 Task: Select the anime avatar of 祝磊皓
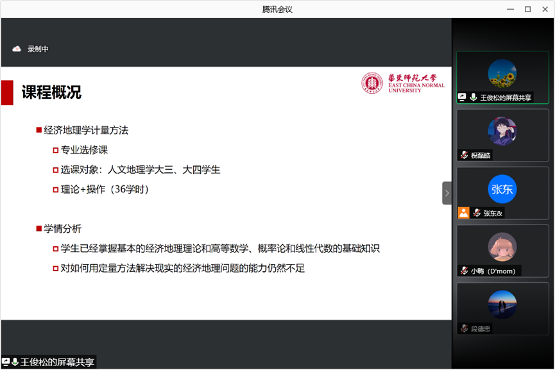tap(502, 131)
